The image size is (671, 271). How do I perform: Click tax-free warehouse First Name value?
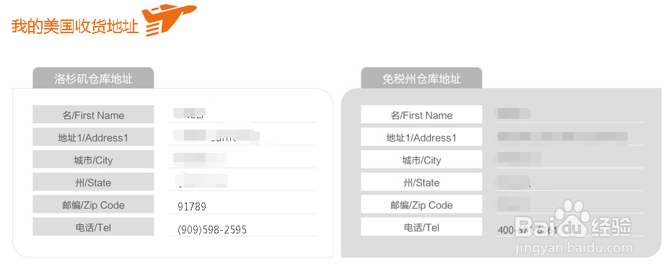(x=512, y=114)
